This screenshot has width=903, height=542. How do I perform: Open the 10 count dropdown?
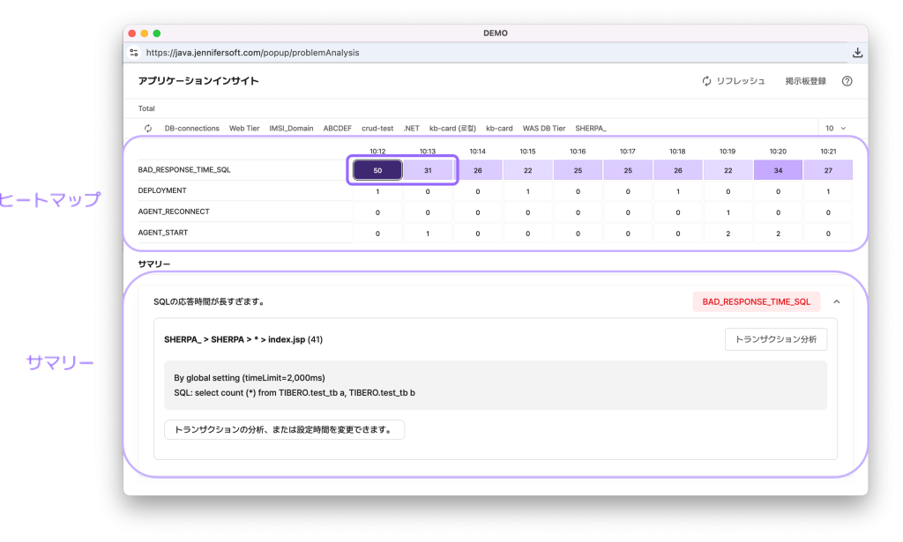(835, 129)
